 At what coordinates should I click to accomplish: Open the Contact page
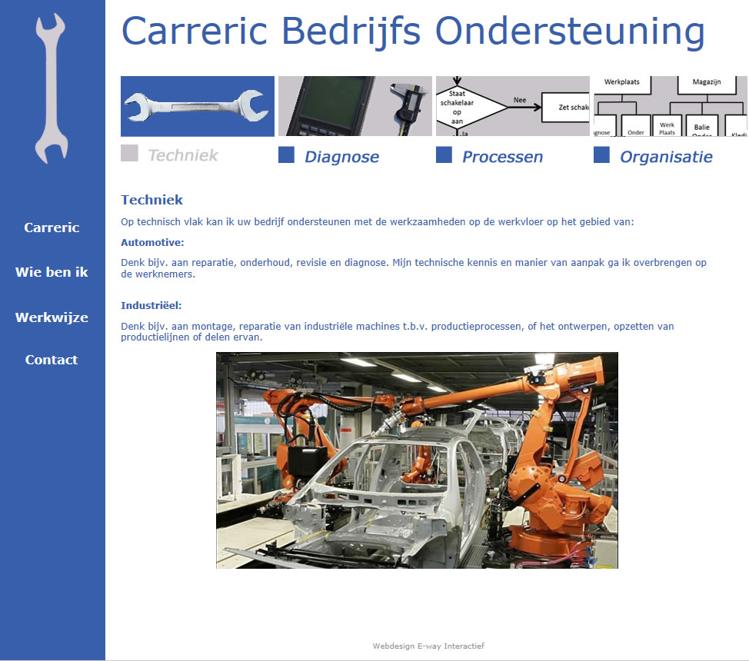click(x=52, y=359)
